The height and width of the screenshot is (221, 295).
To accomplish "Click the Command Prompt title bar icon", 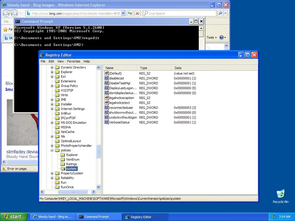I will [17, 21].
